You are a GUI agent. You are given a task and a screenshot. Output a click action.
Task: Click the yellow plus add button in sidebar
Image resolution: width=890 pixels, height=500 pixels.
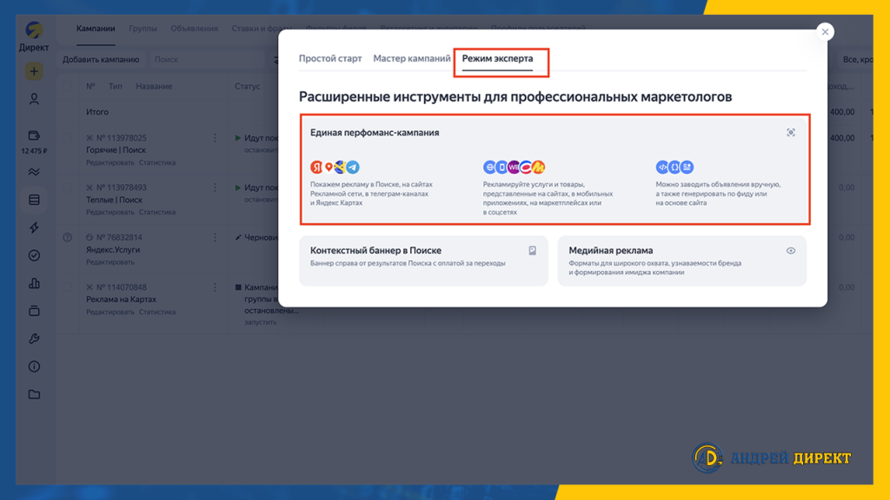tap(34, 71)
